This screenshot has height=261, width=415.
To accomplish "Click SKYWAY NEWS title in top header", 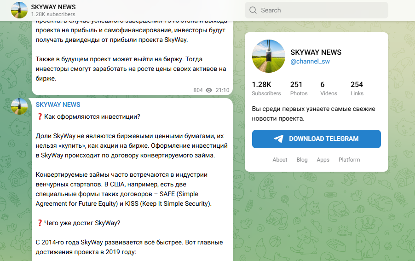I will [53, 7].
